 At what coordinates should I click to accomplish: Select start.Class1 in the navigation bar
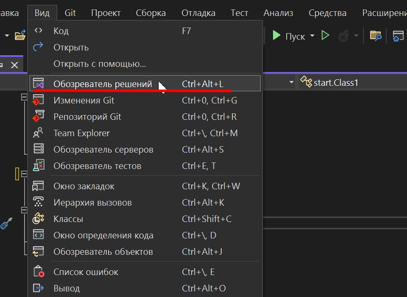coord(336,83)
